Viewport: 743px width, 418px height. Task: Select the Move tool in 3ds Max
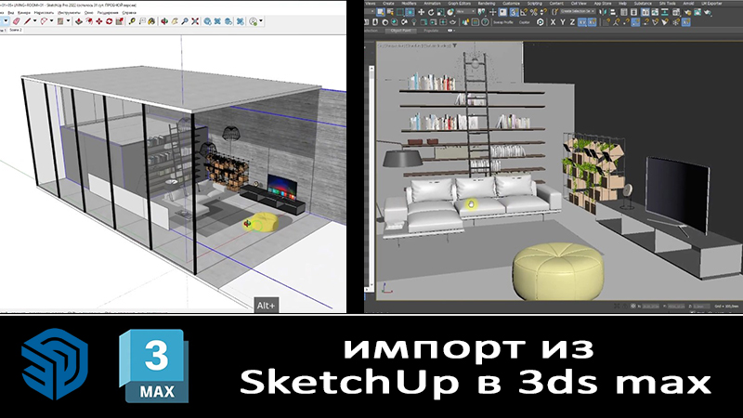coord(422,12)
